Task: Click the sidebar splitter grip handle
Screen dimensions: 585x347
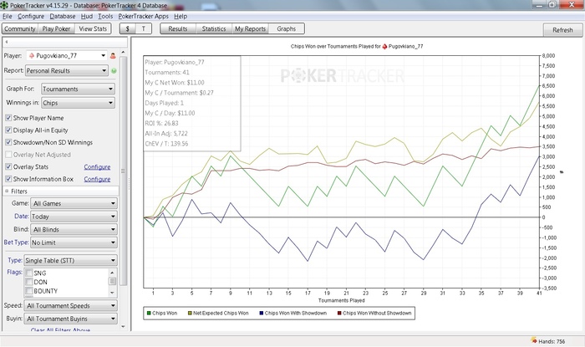Action: [x=130, y=183]
